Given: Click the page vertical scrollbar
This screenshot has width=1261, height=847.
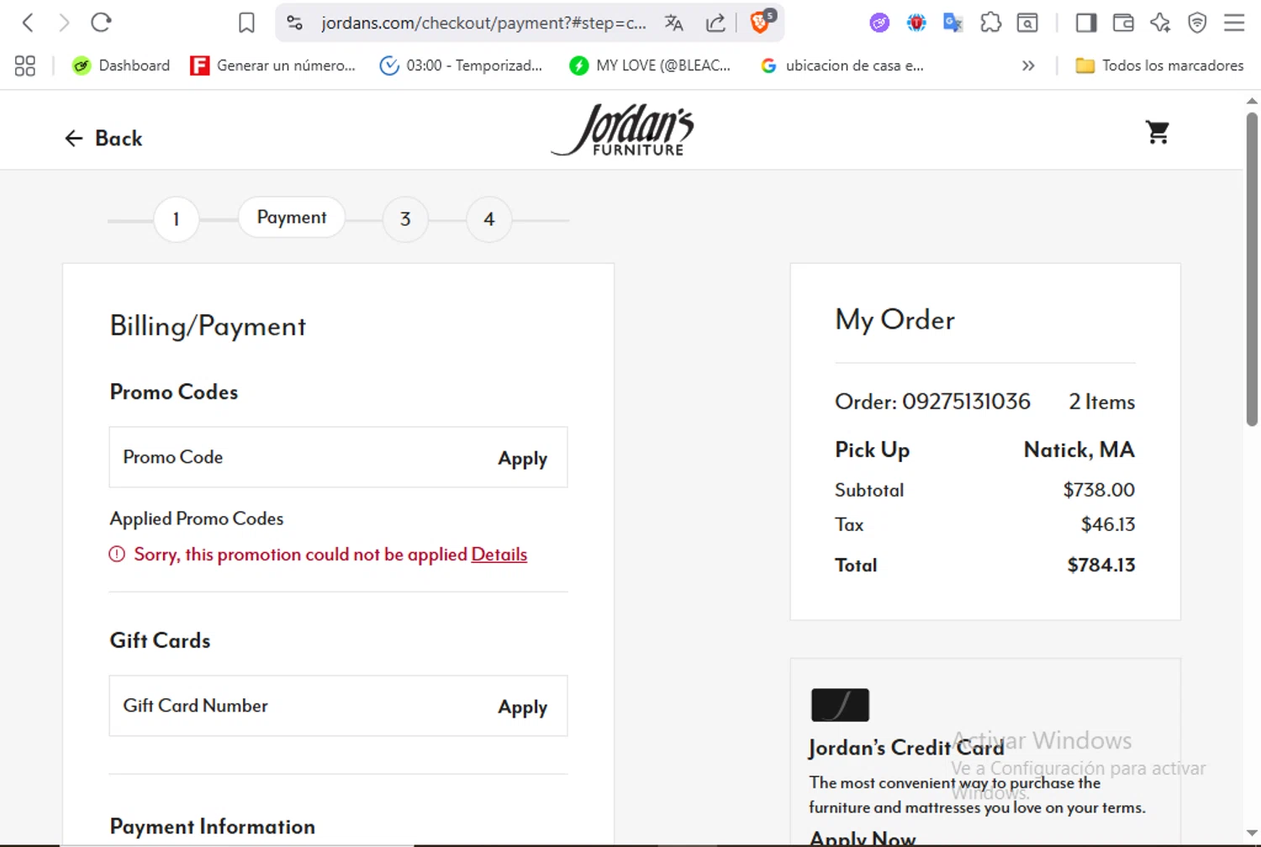Looking at the screenshot, I should click(1252, 269).
